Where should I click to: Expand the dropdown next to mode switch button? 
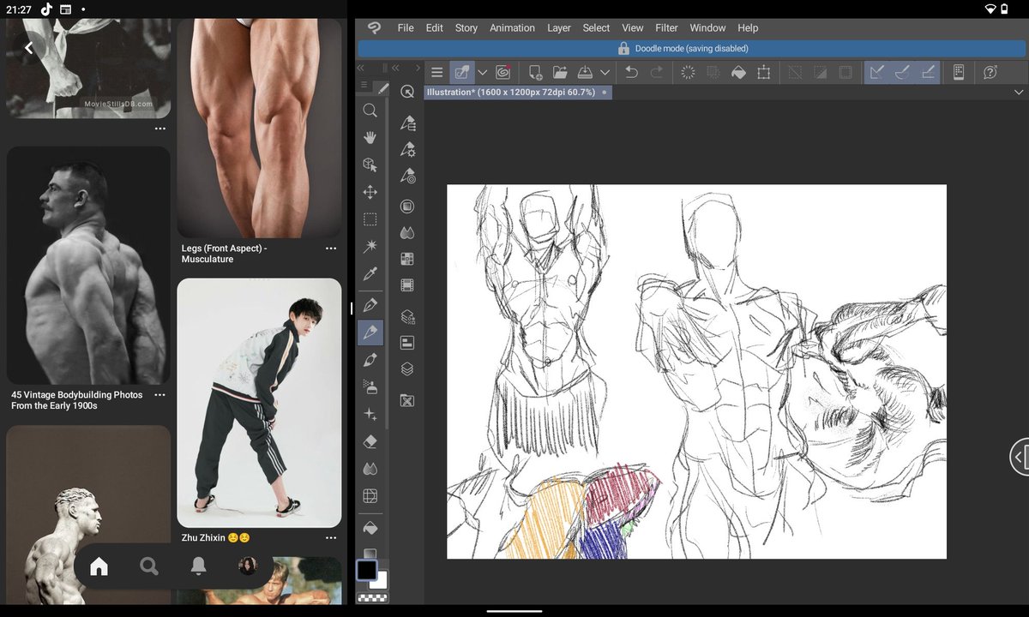point(482,73)
